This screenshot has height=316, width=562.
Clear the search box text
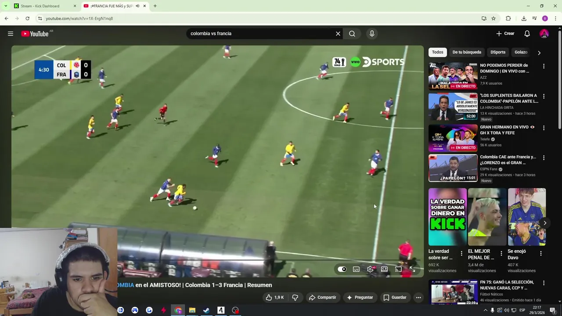[x=338, y=34]
